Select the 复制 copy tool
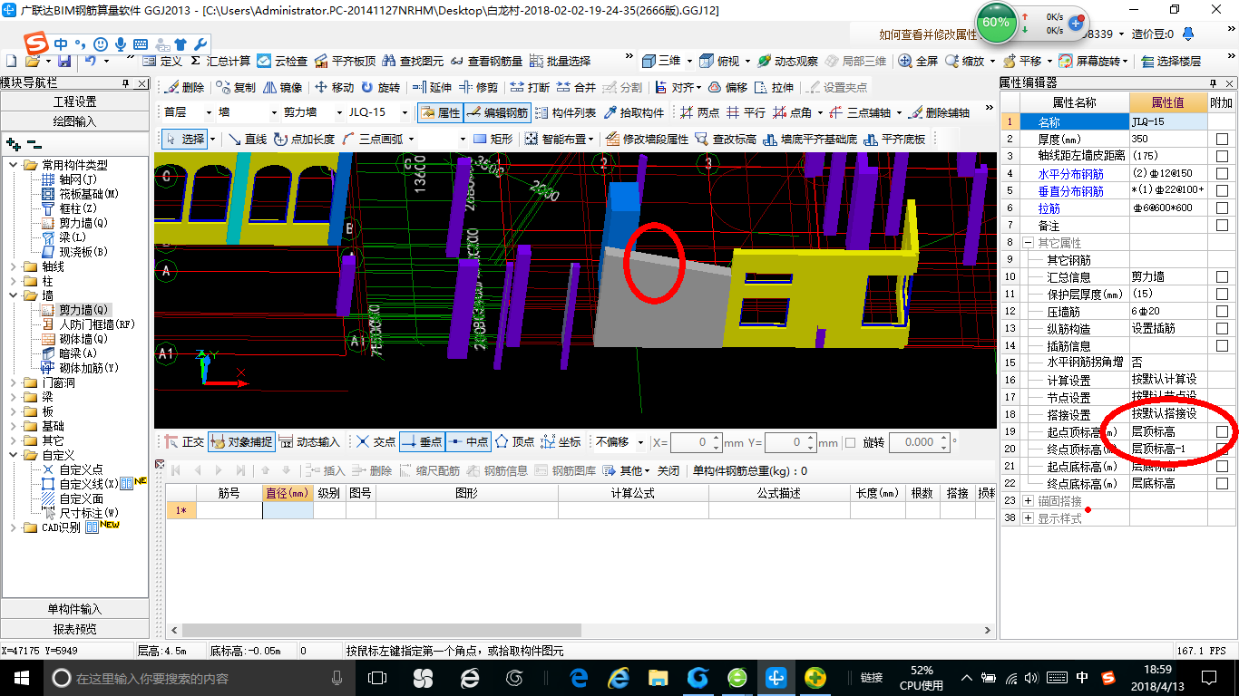The width and height of the screenshot is (1239, 696). [x=236, y=88]
